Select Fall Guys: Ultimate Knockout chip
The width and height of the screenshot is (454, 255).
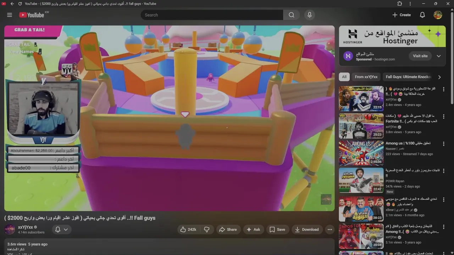[x=408, y=77]
